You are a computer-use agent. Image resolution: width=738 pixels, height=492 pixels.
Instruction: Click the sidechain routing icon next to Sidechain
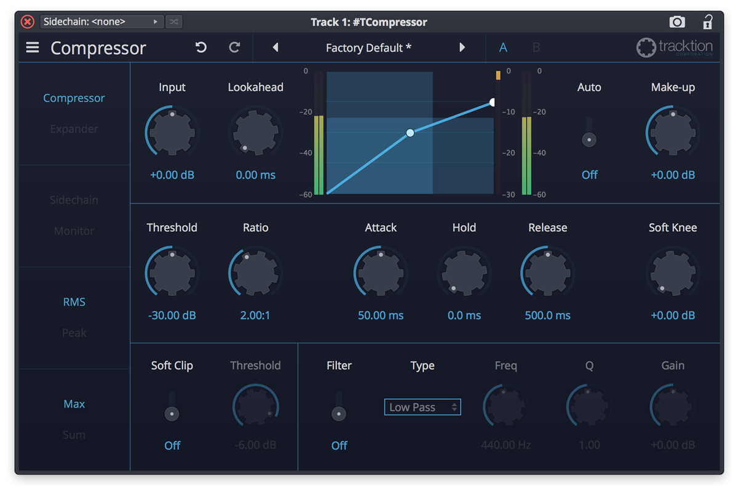(x=173, y=22)
